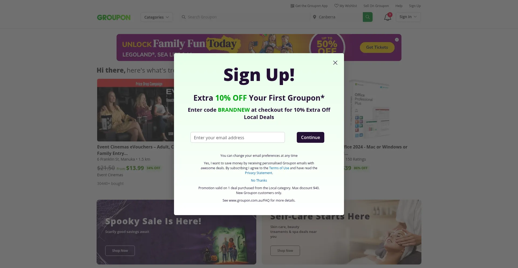Open the notifications bell icon
The image size is (518, 268).
point(387,17)
